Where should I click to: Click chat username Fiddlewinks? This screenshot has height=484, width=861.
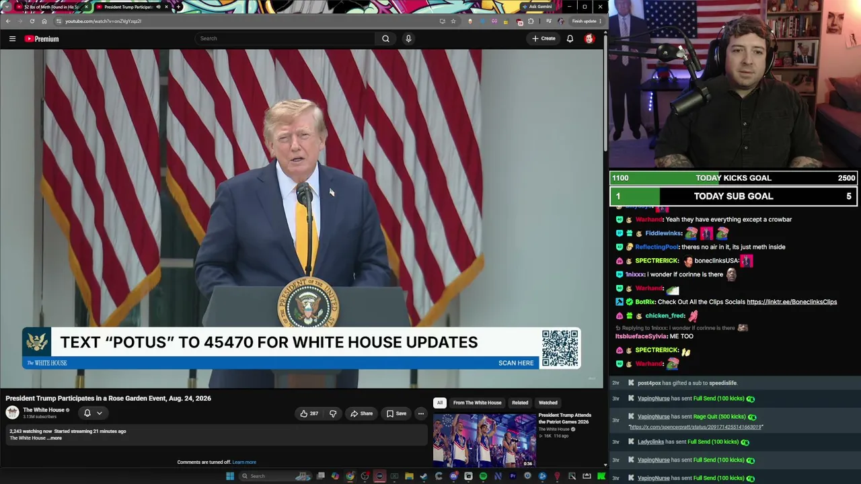pyautogui.click(x=663, y=233)
